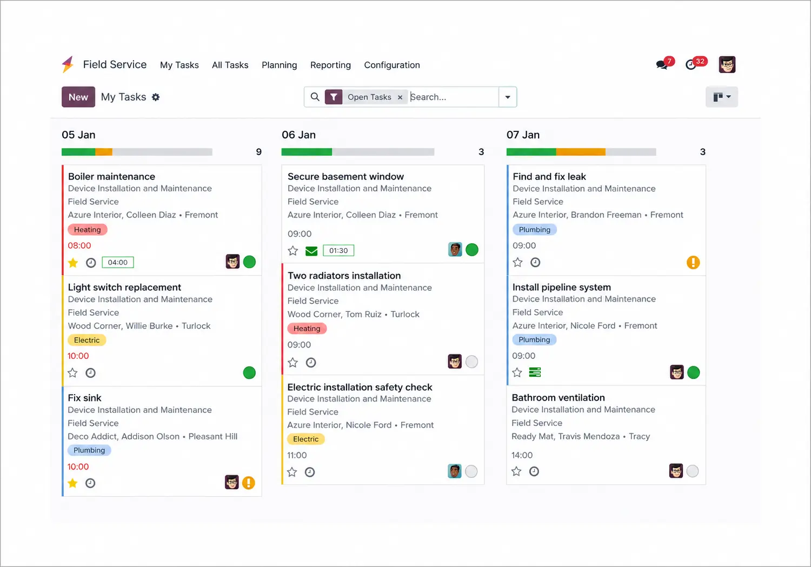Open the user avatar menu in top bar

click(x=727, y=65)
